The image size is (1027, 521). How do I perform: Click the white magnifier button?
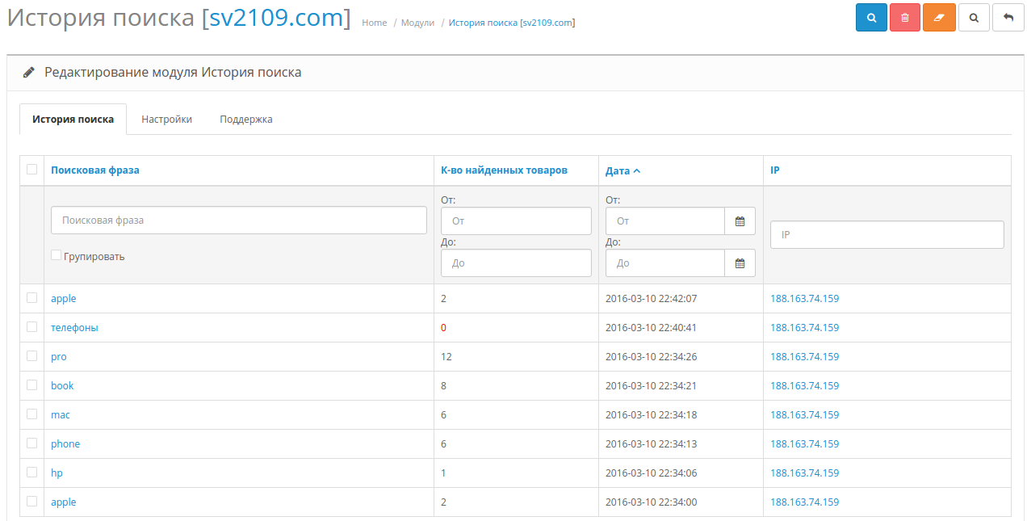[974, 18]
